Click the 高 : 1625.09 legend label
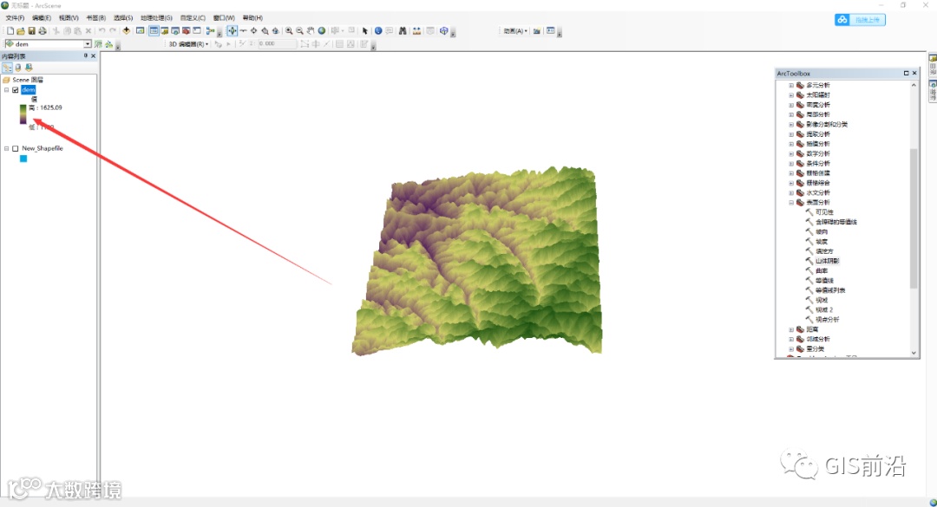Image resolution: width=937 pixels, height=507 pixels. [45, 107]
